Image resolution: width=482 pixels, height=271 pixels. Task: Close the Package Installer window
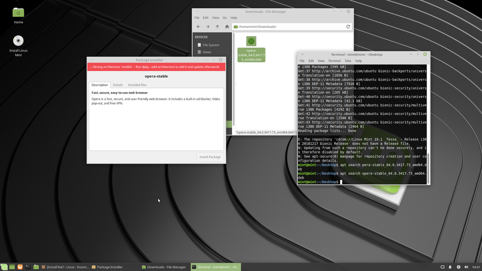click(x=221, y=60)
